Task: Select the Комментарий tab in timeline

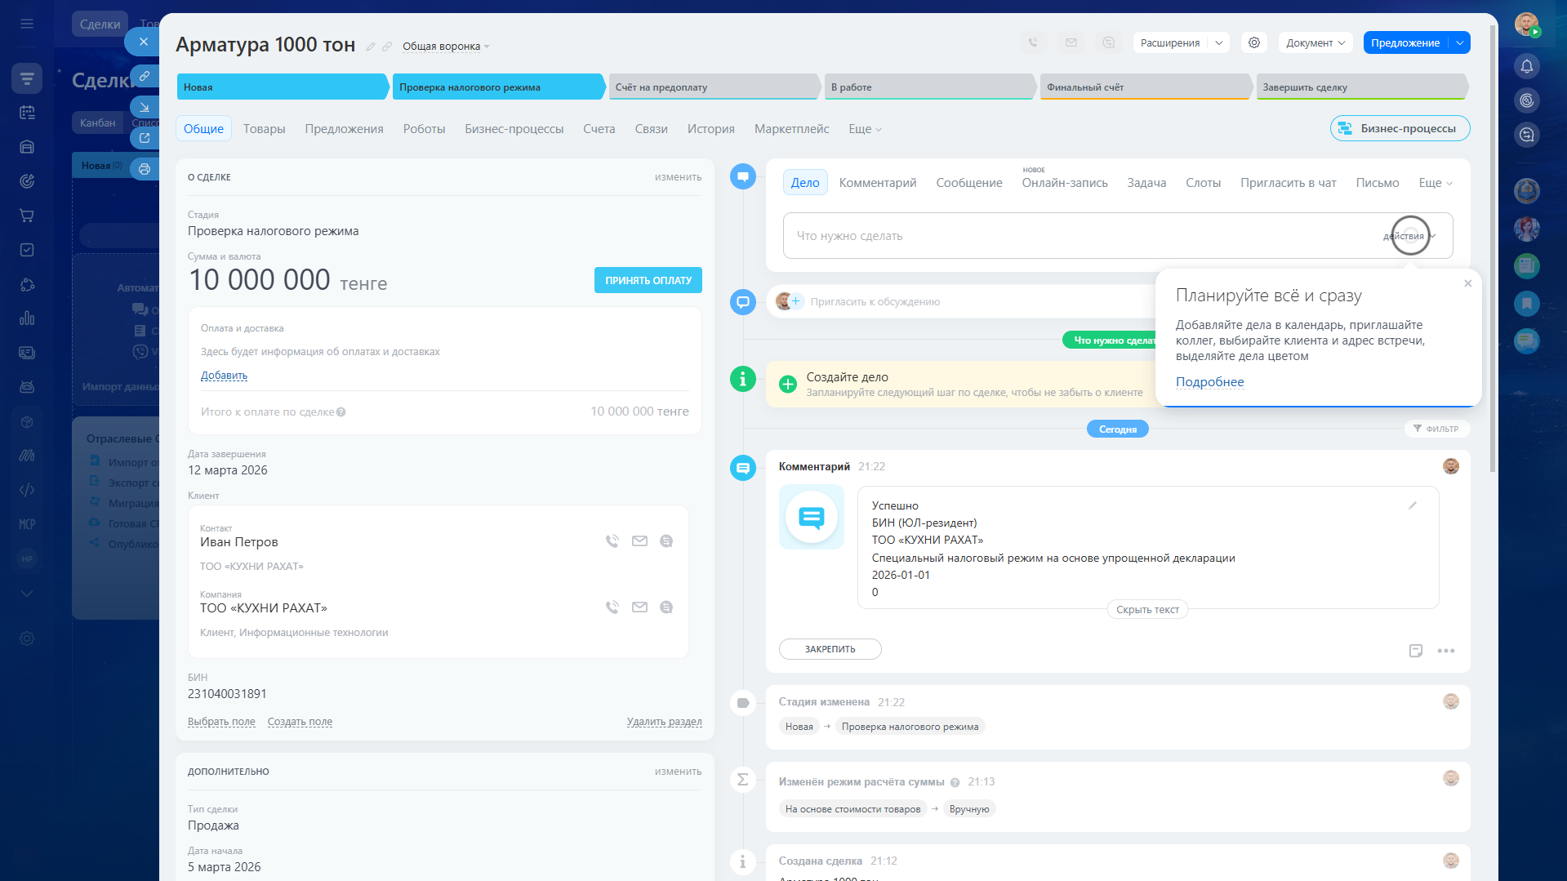Action: tap(877, 183)
